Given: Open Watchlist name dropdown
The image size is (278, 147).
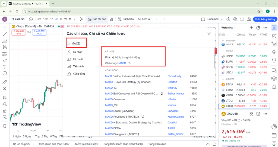Looking at the screenshot, I should click(228, 28).
